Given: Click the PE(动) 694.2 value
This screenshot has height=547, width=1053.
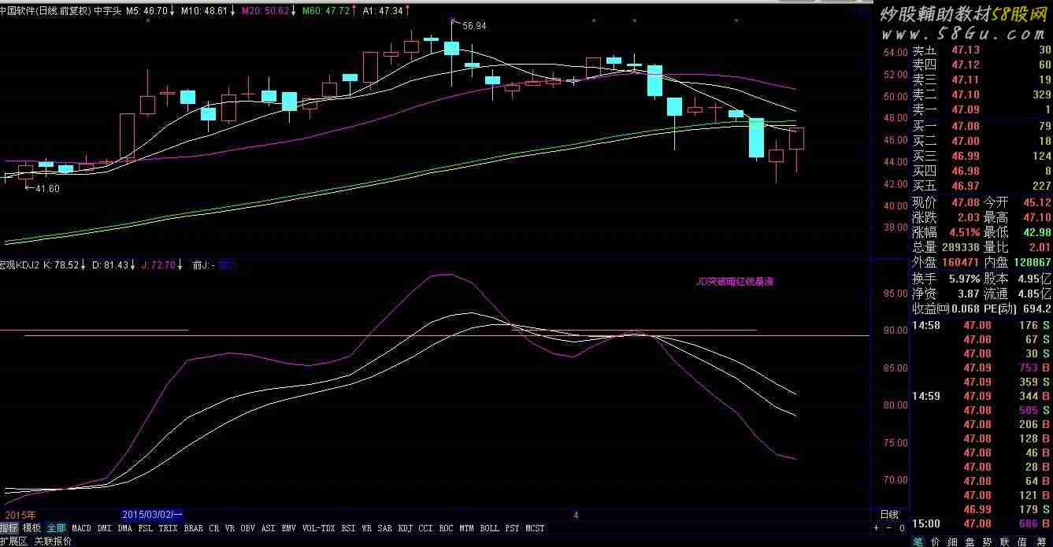Looking at the screenshot, I should 1038,309.
